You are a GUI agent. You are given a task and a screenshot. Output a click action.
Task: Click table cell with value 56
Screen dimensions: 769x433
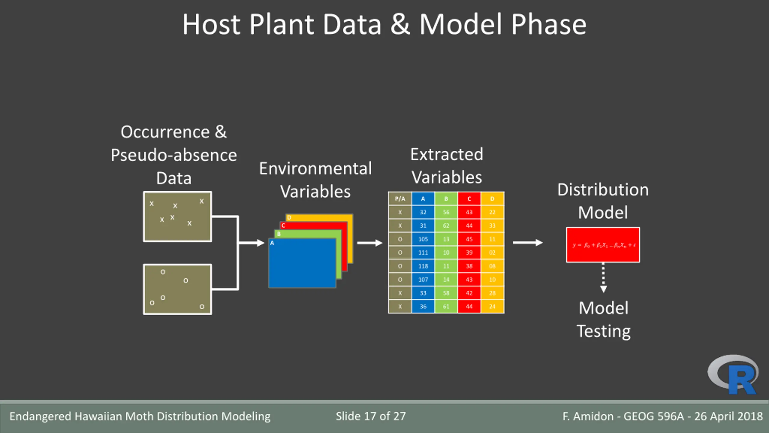pyautogui.click(x=446, y=212)
